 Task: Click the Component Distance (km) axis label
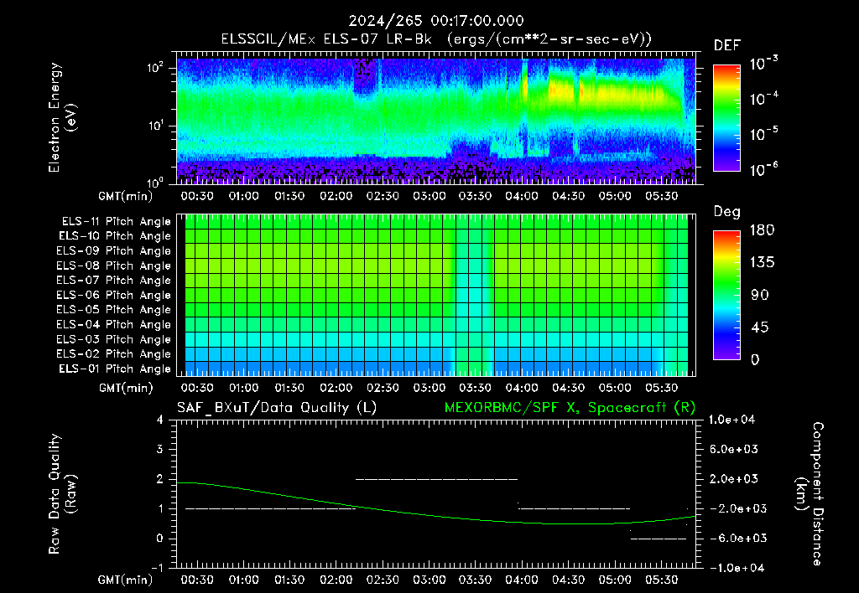pyautogui.click(x=810, y=494)
